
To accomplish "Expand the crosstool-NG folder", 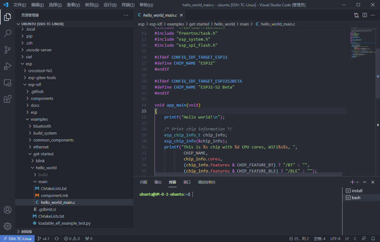I will (74, 71).
